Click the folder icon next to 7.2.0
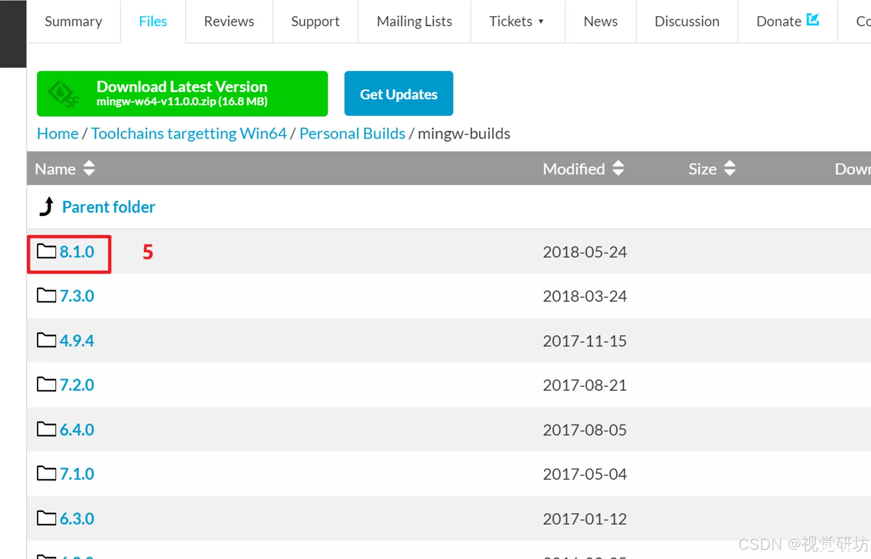871x559 pixels. (x=46, y=384)
